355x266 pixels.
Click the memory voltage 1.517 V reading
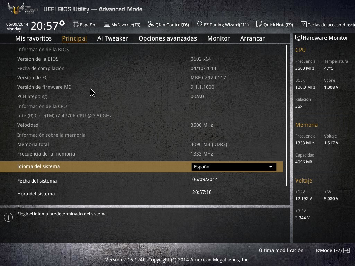(x=331, y=143)
